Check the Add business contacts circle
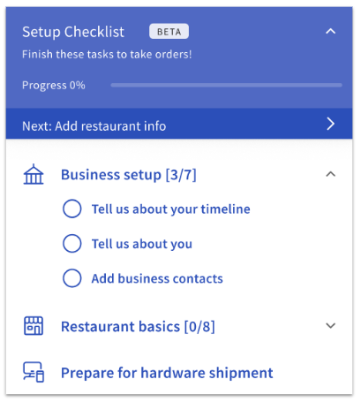The width and height of the screenshot is (361, 402). point(72,278)
